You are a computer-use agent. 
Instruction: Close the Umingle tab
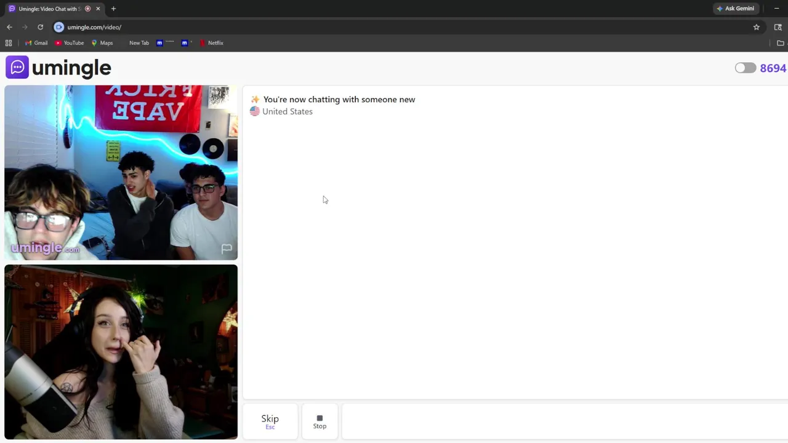tap(98, 9)
